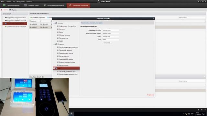The image size is (207, 116).
Task: Close the remote configuration dialog
Action: coord(154,19)
